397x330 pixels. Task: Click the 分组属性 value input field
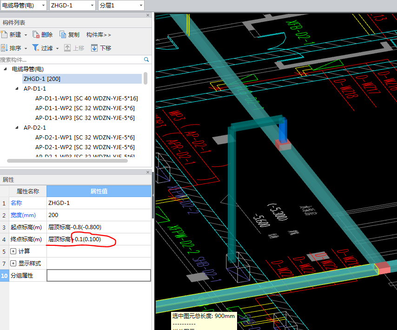tap(99, 275)
